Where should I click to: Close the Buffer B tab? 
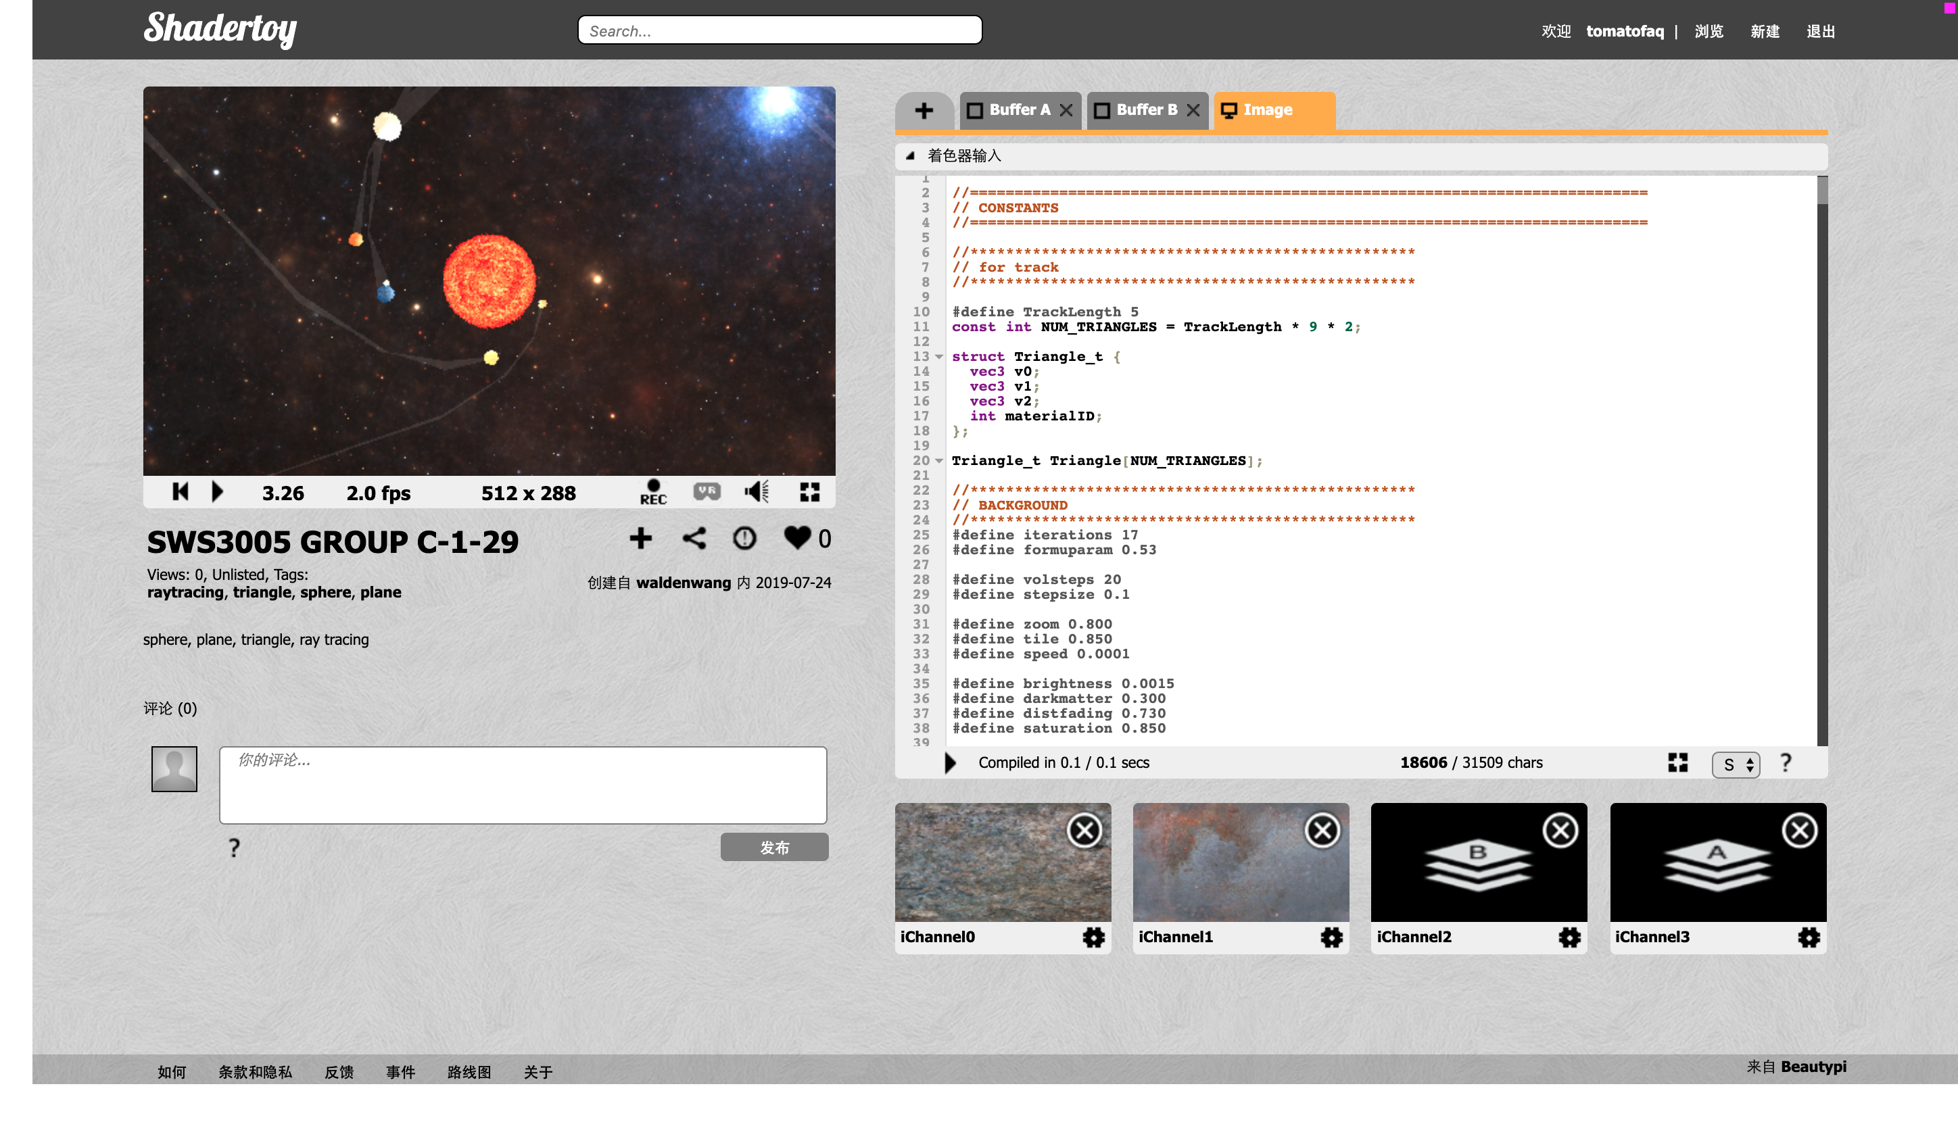[x=1193, y=110]
